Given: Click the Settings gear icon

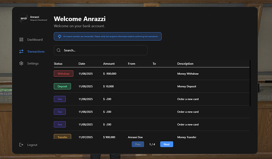Looking at the screenshot, I should point(21,64).
